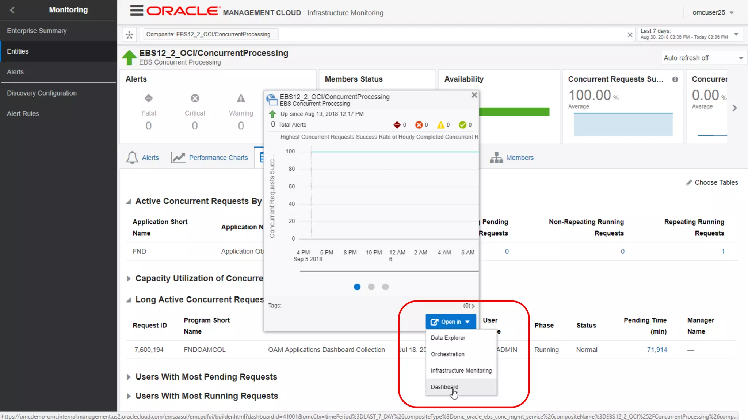The width and height of the screenshot is (748, 420).
Task: Click the FND application short name cell
Action: click(140, 252)
